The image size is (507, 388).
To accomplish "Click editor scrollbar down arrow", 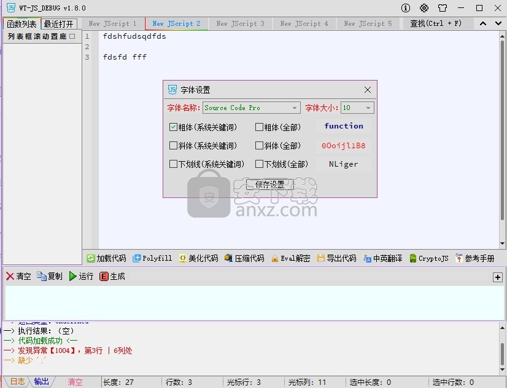I will (502, 243).
